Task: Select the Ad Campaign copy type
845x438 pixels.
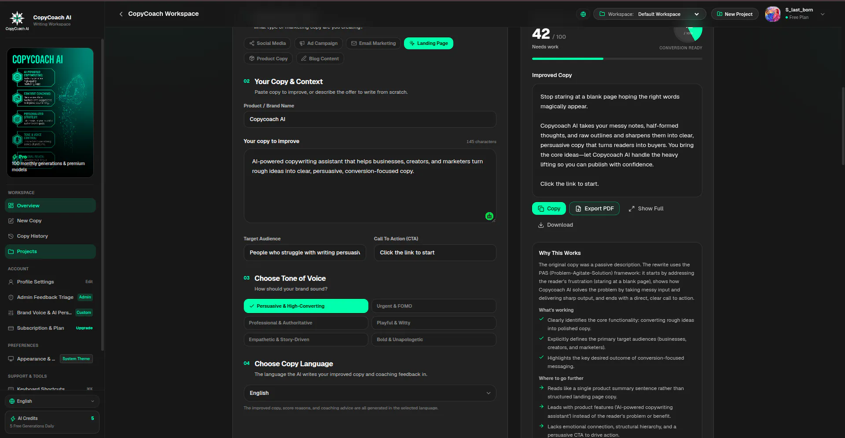Action: pos(319,43)
